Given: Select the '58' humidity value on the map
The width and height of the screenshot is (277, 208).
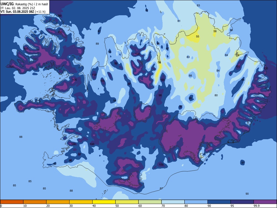Looking at the screenshot, I should point(215,31).
